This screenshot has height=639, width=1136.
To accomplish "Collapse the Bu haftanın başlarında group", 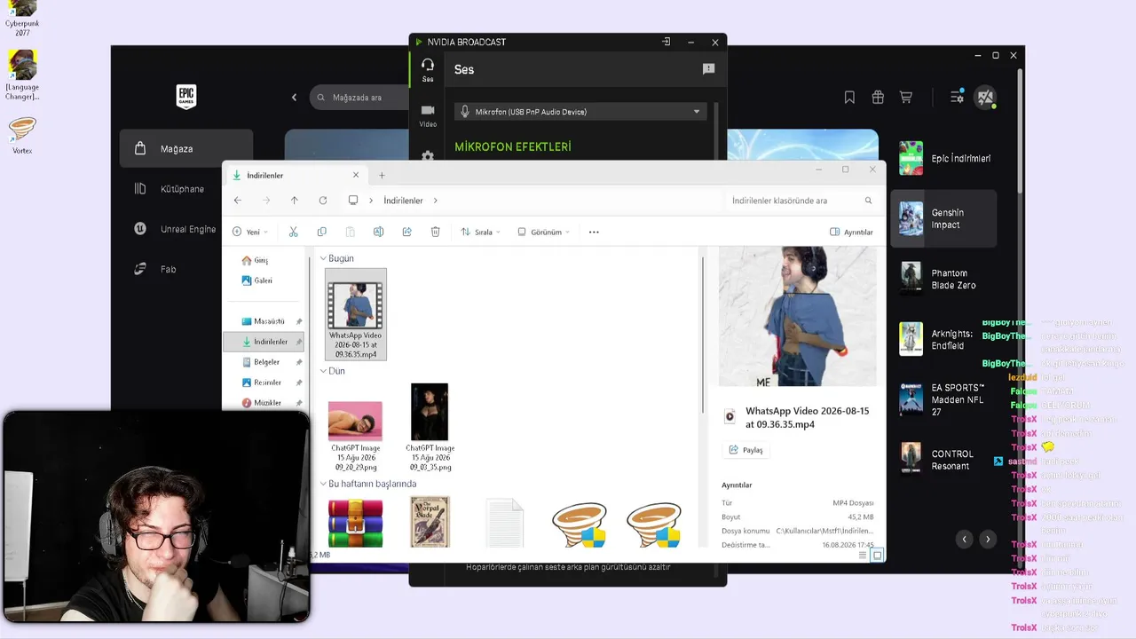I will click(x=324, y=484).
